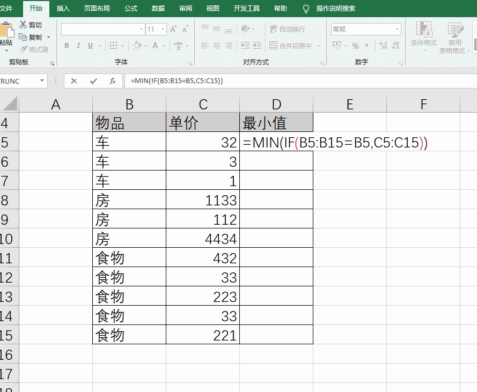Image resolution: width=477 pixels, height=392 pixels.
Task: Click the align right icon
Action: tap(229, 46)
